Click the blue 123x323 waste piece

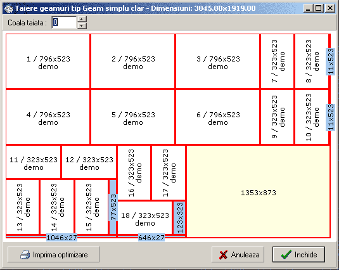click(179, 217)
